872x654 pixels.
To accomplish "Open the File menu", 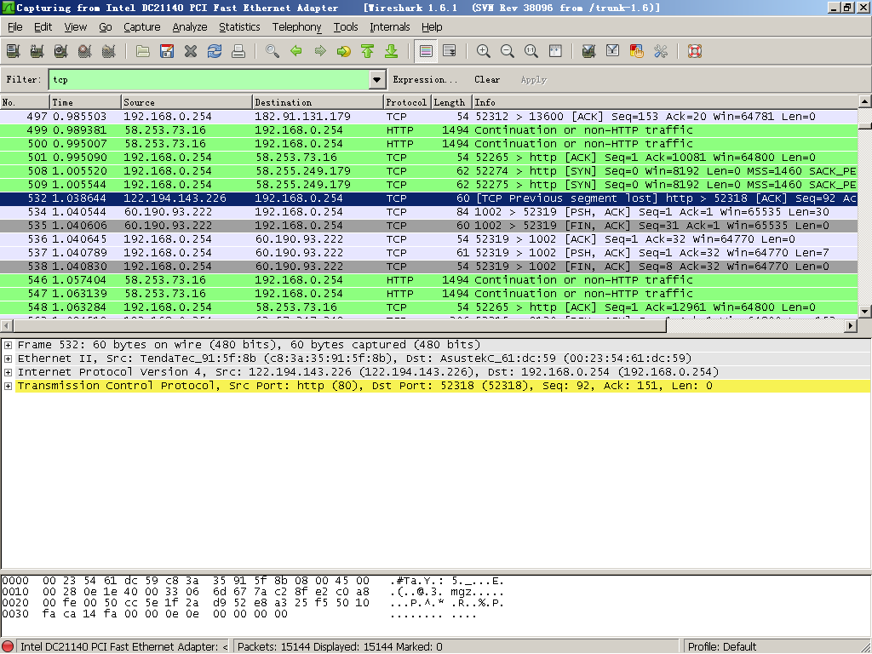I will [15, 27].
